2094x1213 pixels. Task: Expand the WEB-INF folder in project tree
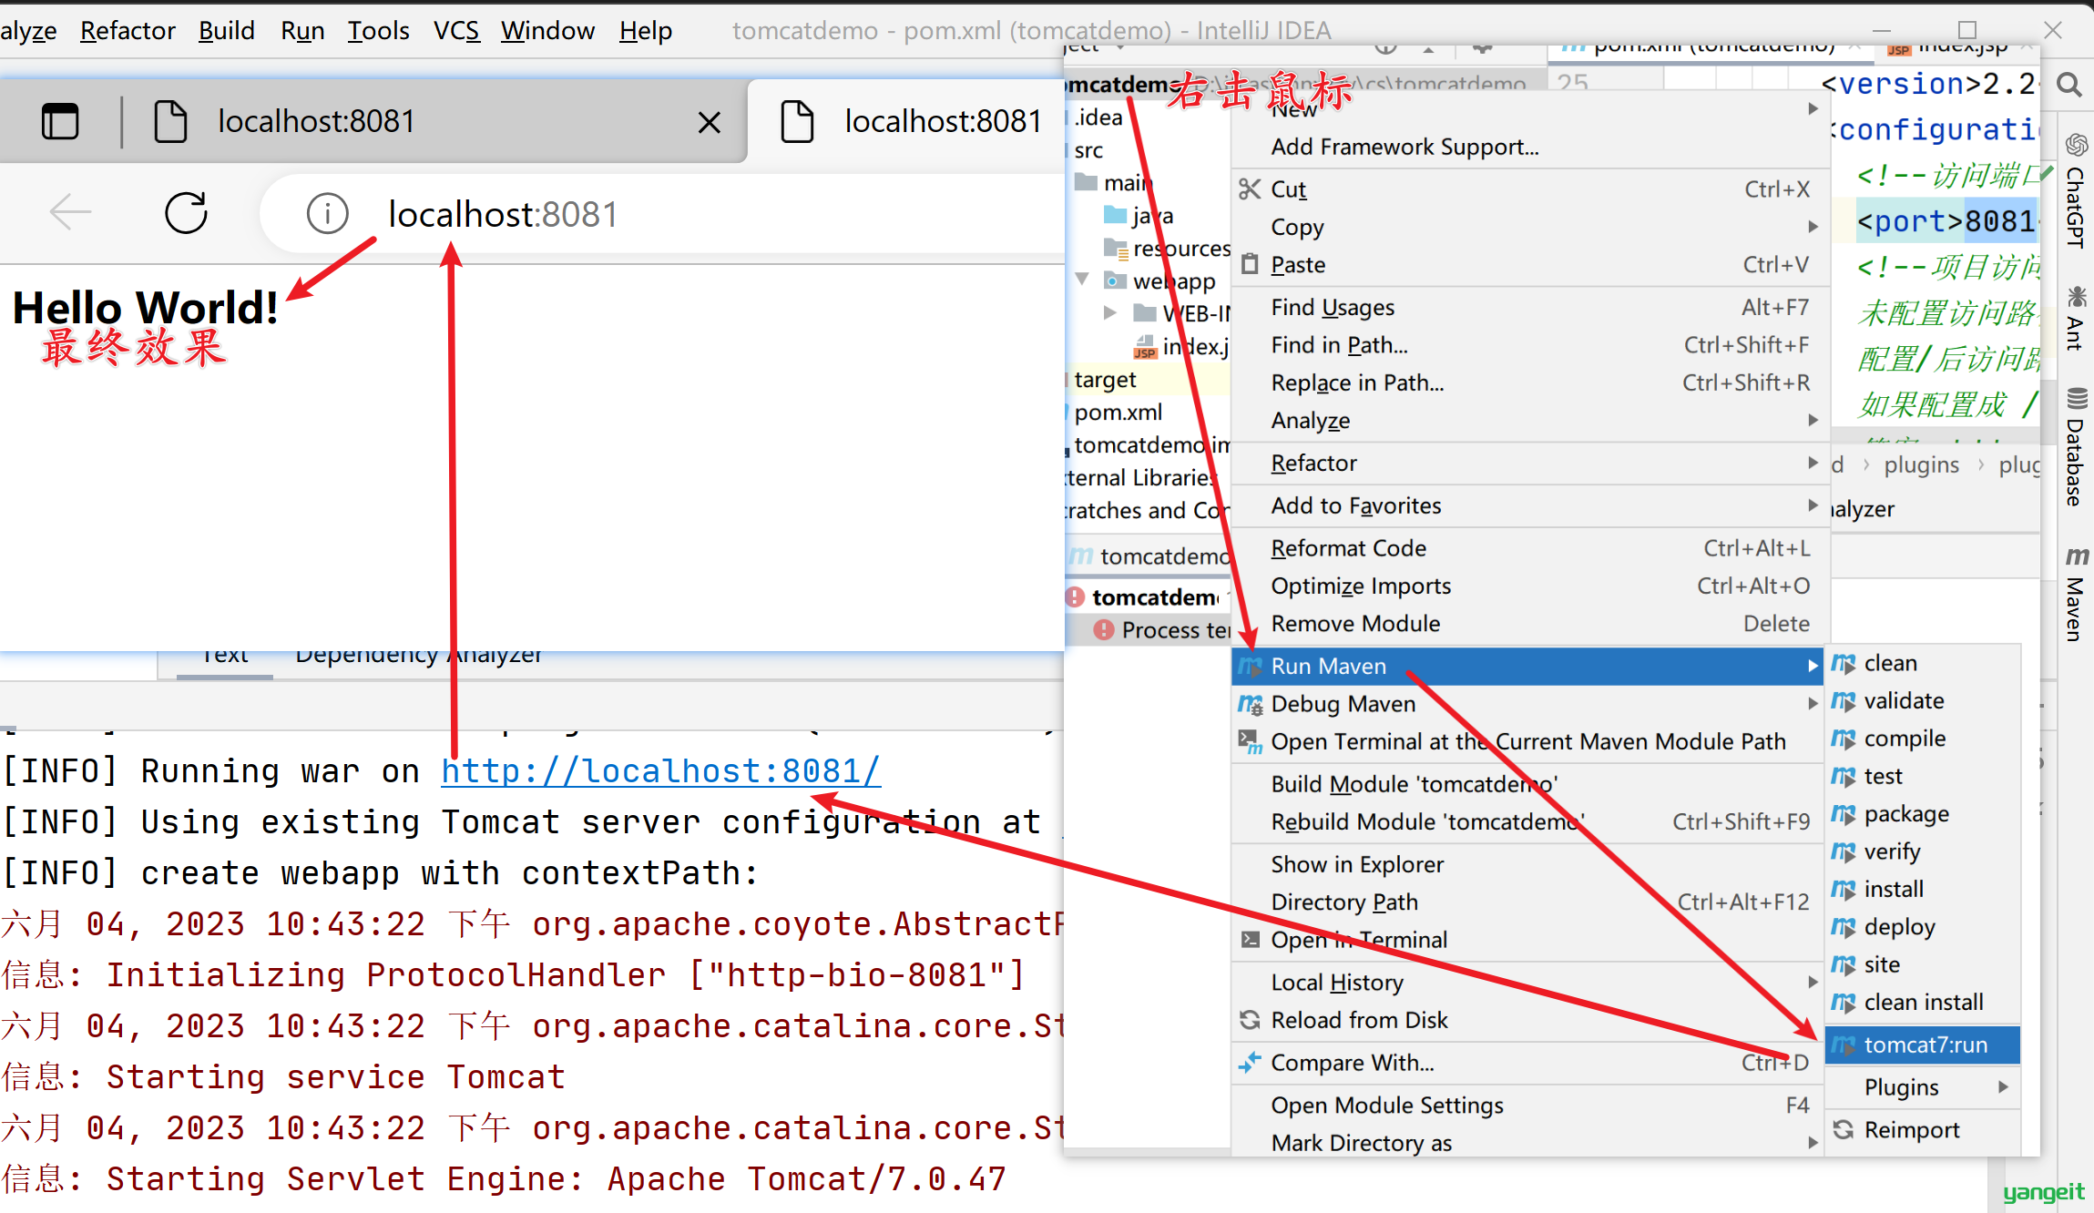(x=1110, y=313)
